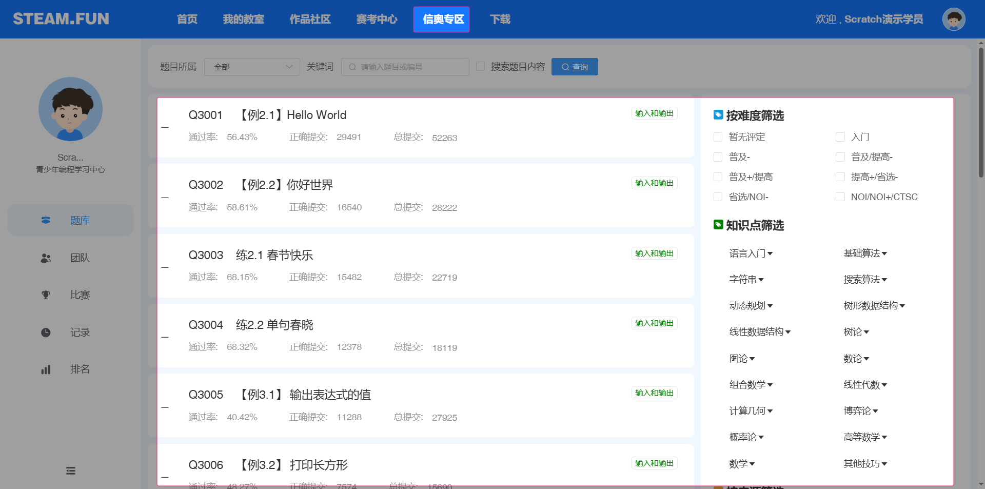Expand the 基础算法 knowledge category
Screen dimensions: 985x489
(865, 253)
